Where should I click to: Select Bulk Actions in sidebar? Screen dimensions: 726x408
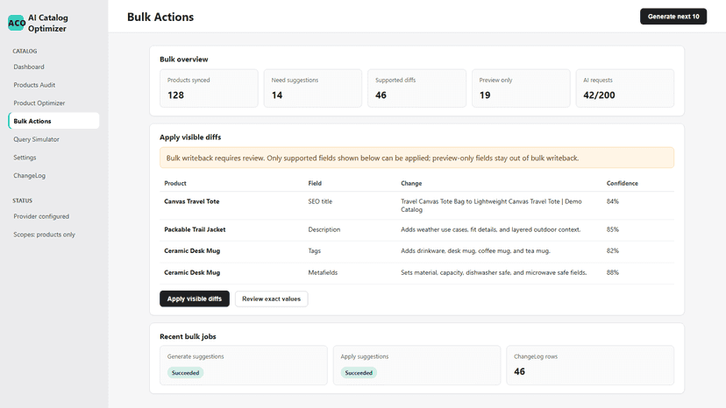pyautogui.click(x=53, y=121)
